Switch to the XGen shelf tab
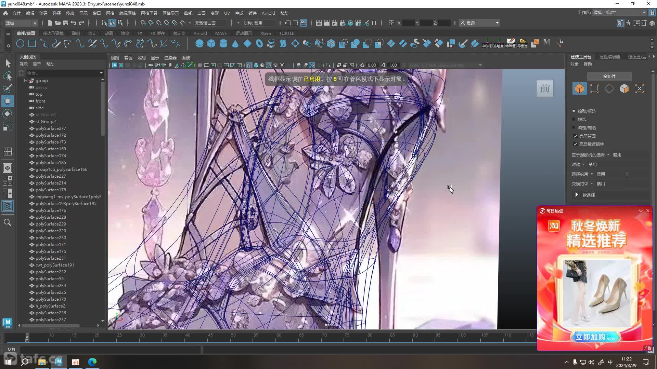This screenshot has height=369, width=657. pyautogui.click(x=266, y=33)
